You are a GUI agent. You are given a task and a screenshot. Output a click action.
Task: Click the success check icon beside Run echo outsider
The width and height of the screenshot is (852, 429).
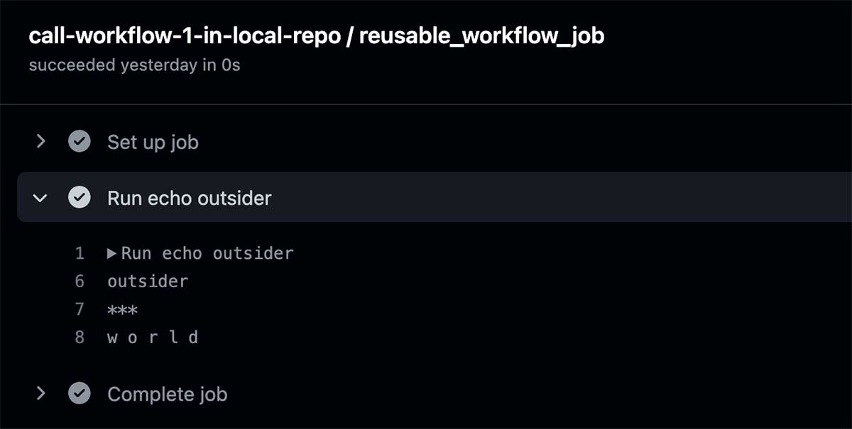point(80,198)
